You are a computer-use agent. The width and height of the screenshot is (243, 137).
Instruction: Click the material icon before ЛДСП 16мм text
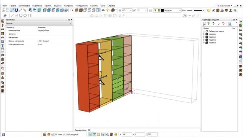(49, 134)
